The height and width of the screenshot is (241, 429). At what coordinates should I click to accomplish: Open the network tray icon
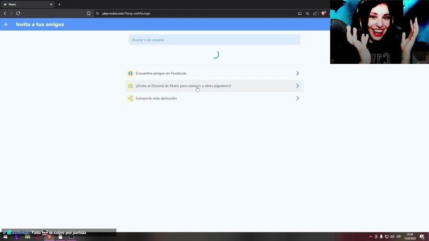[x=386, y=237]
